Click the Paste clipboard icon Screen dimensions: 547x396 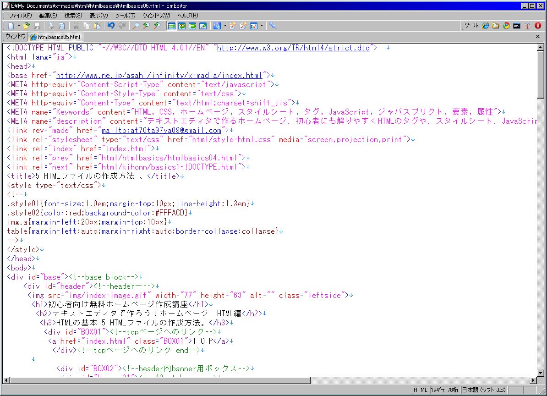97,26
